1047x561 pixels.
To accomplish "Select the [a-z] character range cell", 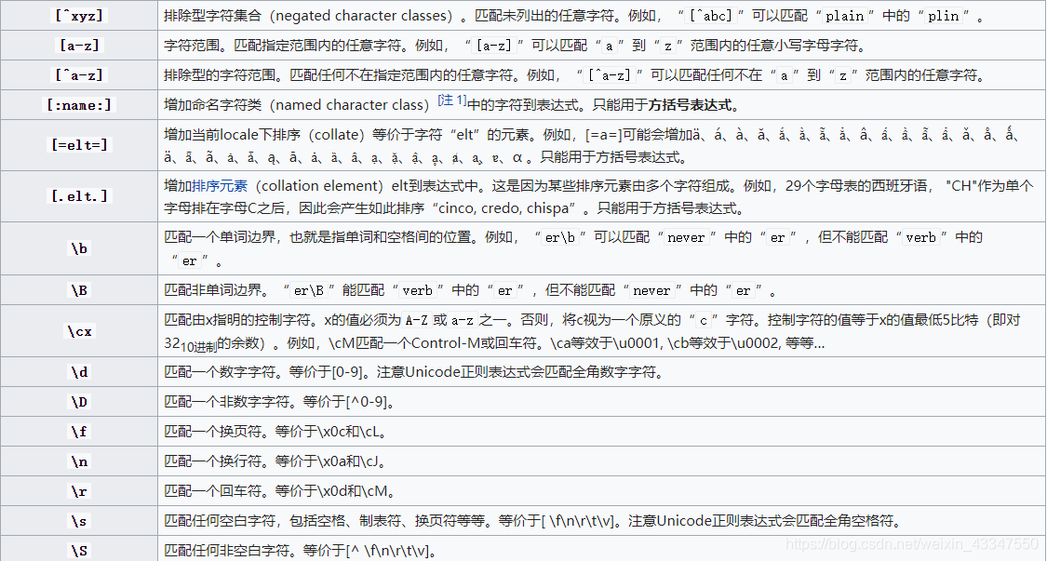I will [79, 46].
